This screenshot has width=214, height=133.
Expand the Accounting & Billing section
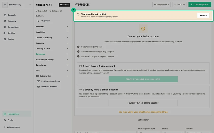coord(52,60)
